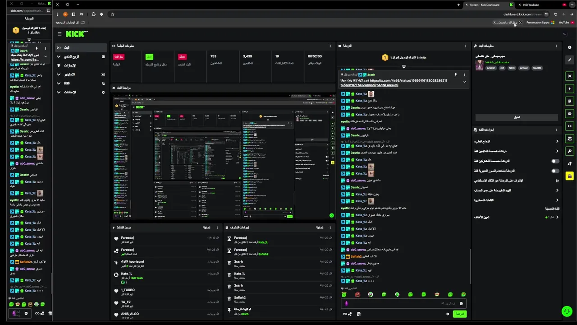577x325 pixels.
Task: Open chat settings gear beside send button
Action: (448, 314)
